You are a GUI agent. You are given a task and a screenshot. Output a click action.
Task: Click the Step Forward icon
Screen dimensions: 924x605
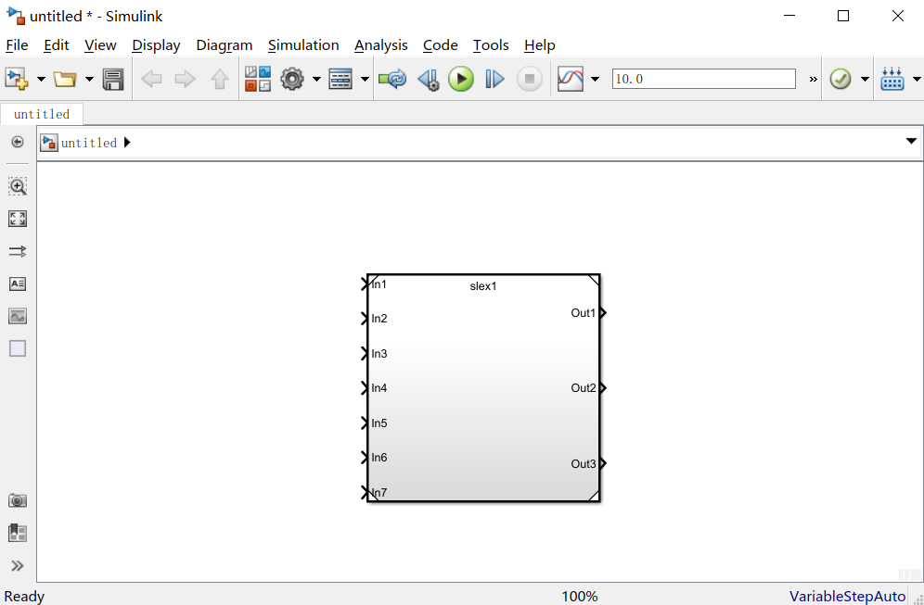click(x=495, y=79)
